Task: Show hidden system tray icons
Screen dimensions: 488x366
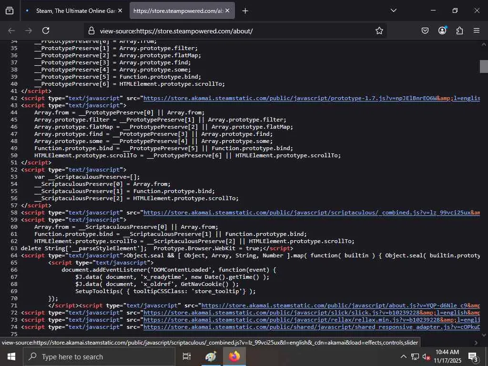Action: 403,356
